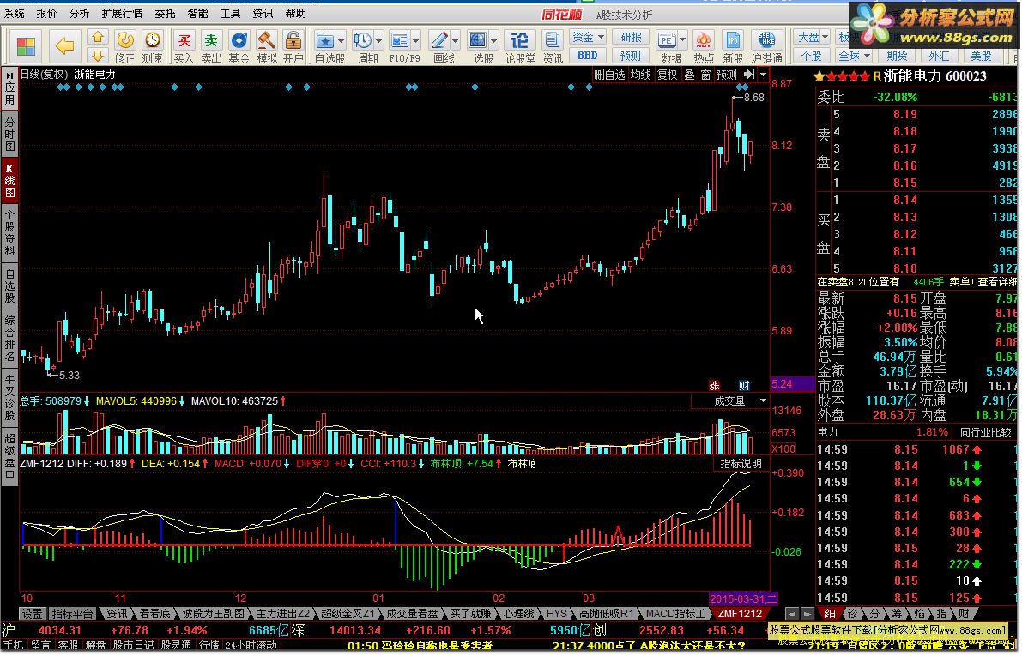Screen dimensions: 1022x655
Task: Toggle 预测 forecast in chart header
Action: 727,75
